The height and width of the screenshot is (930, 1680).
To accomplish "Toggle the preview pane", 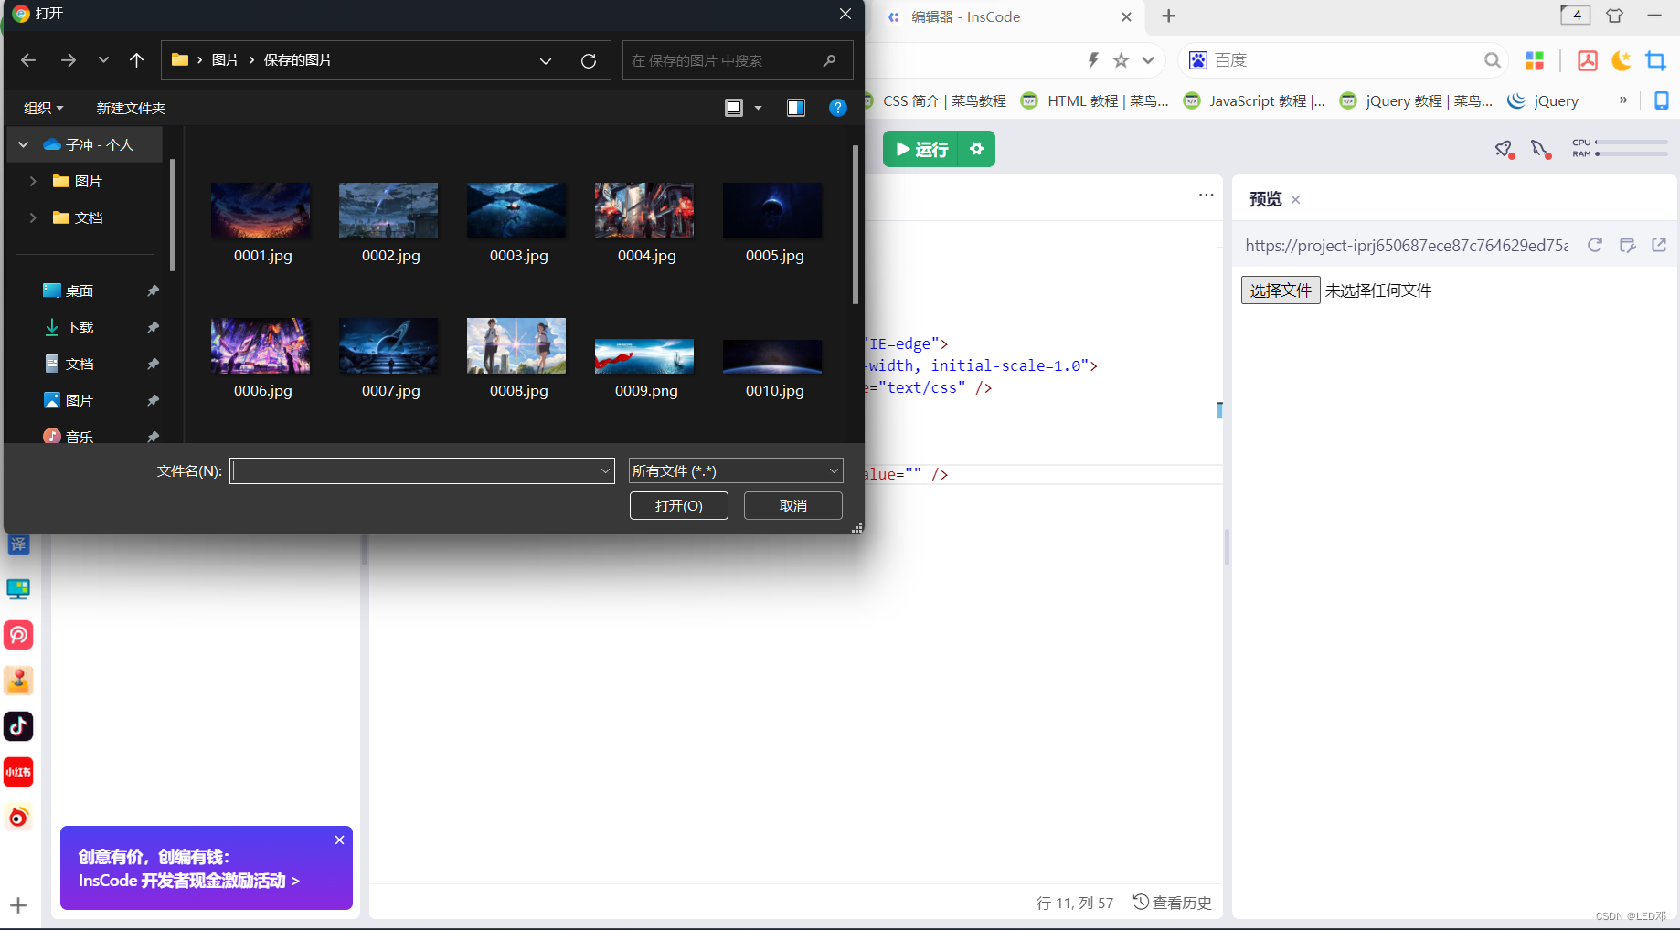I will (796, 108).
